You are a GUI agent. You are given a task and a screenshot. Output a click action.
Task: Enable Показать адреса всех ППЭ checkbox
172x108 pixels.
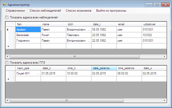coord(7,63)
